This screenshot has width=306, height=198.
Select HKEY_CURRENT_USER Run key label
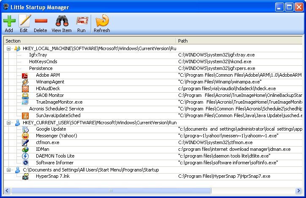(100, 123)
